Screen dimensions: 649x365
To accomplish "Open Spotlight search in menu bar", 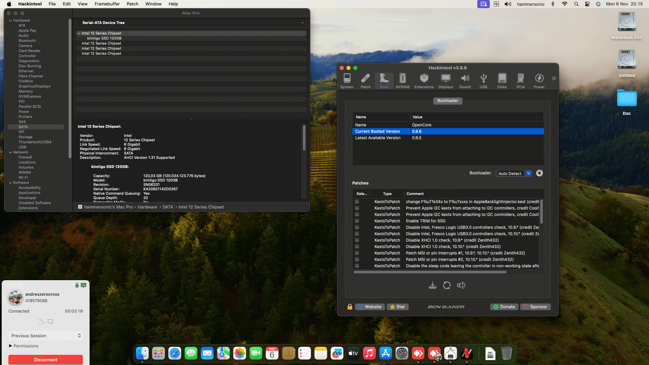I will 576,4.
